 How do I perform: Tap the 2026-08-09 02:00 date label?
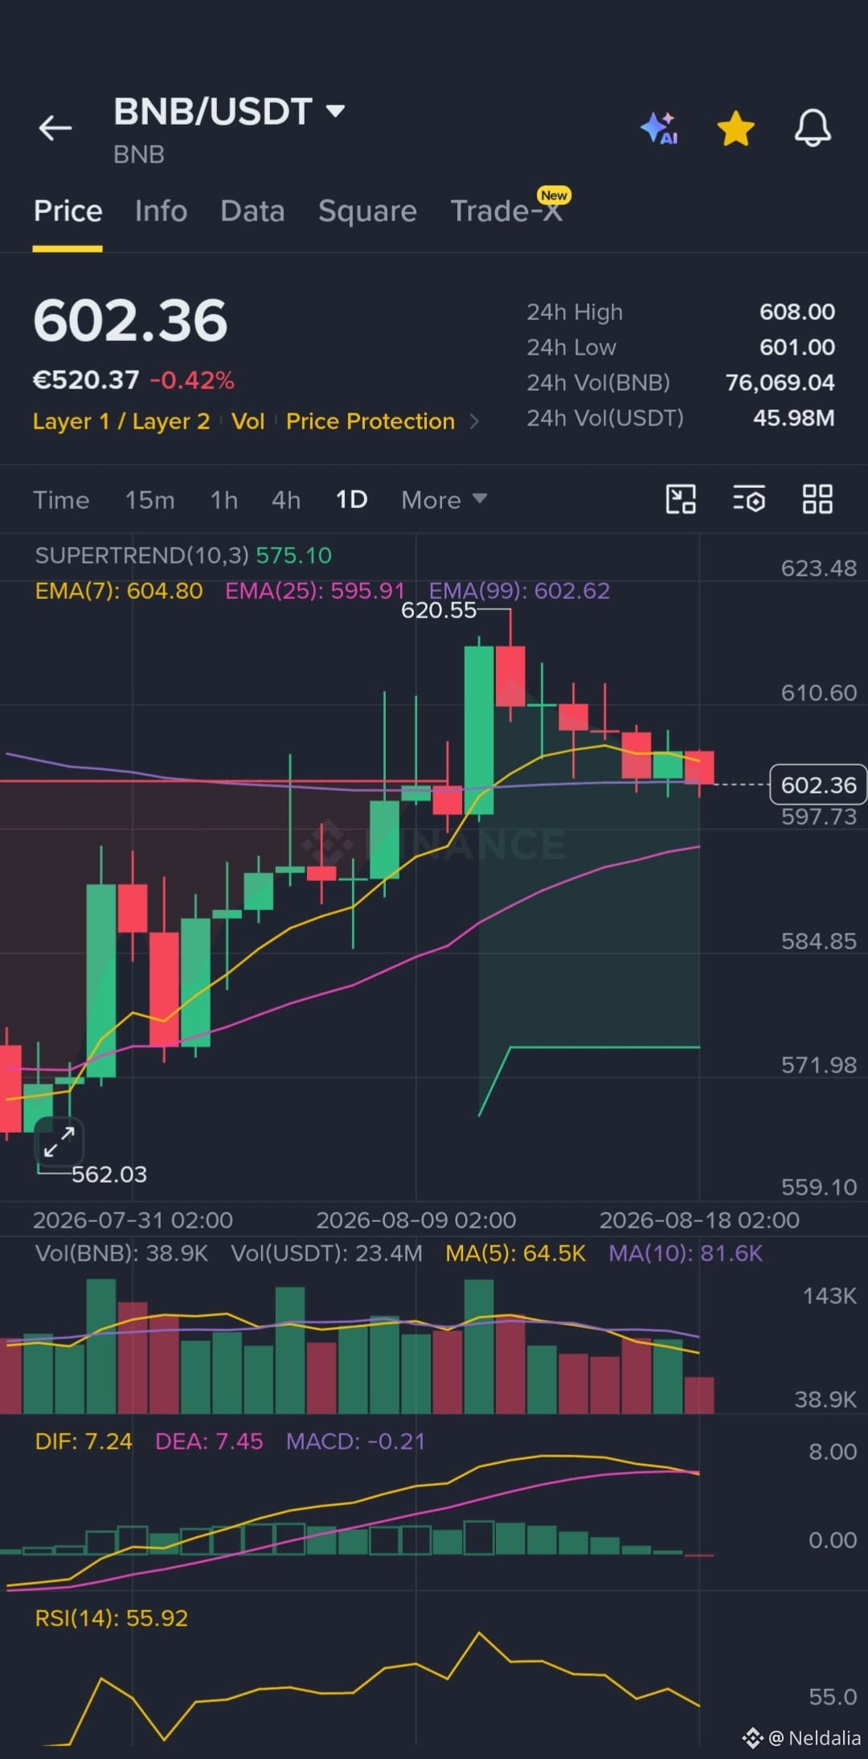click(x=416, y=1220)
